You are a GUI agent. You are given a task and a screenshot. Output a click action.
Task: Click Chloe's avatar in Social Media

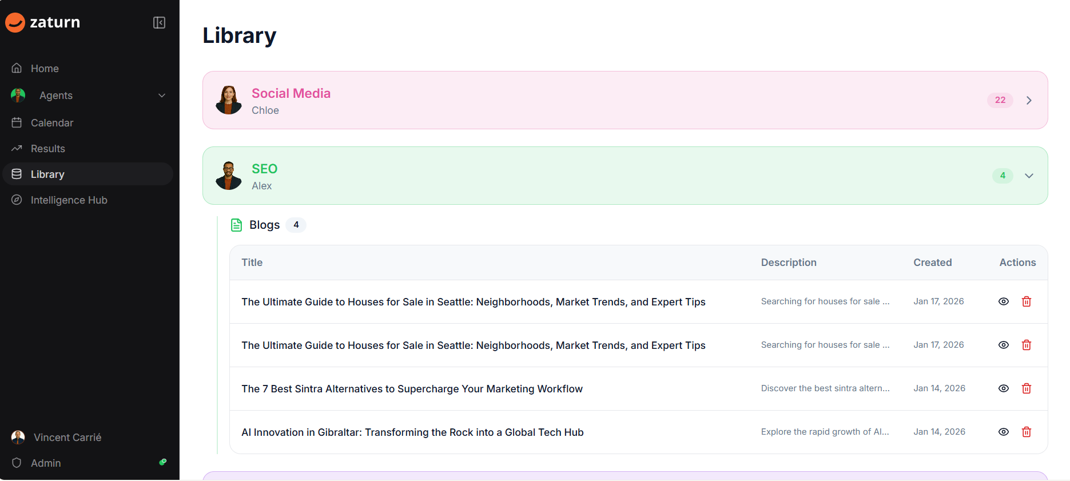[229, 100]
